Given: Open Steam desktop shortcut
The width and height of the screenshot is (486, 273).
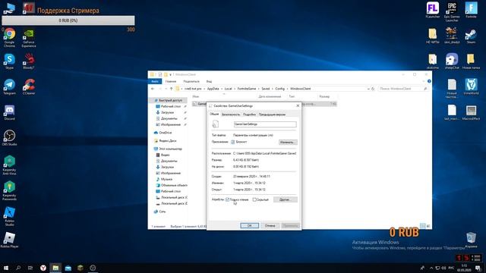Looking at the screenshot, I should 471,36.
